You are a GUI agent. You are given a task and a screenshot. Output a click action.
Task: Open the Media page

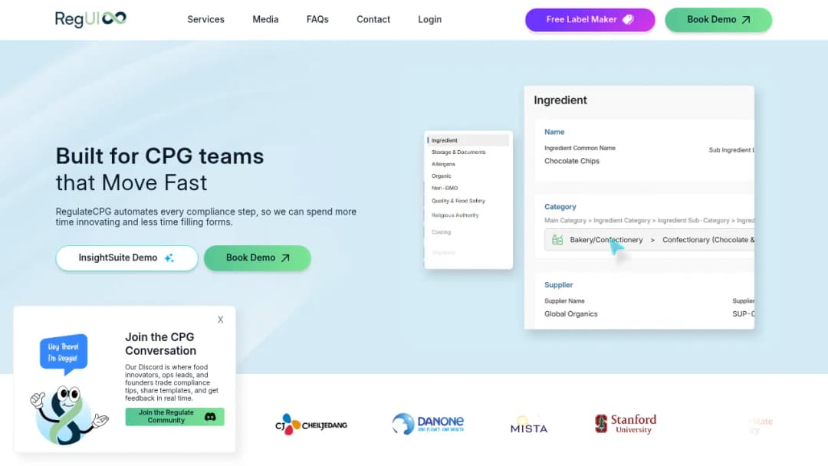coord(265,19)
